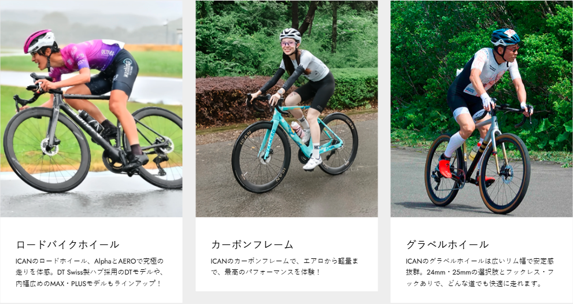Select the carbon frame description paragraph
573x304 pixels.
(284, 267)
